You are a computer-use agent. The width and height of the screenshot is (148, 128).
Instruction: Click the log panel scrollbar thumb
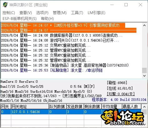[x=144, y=70]
